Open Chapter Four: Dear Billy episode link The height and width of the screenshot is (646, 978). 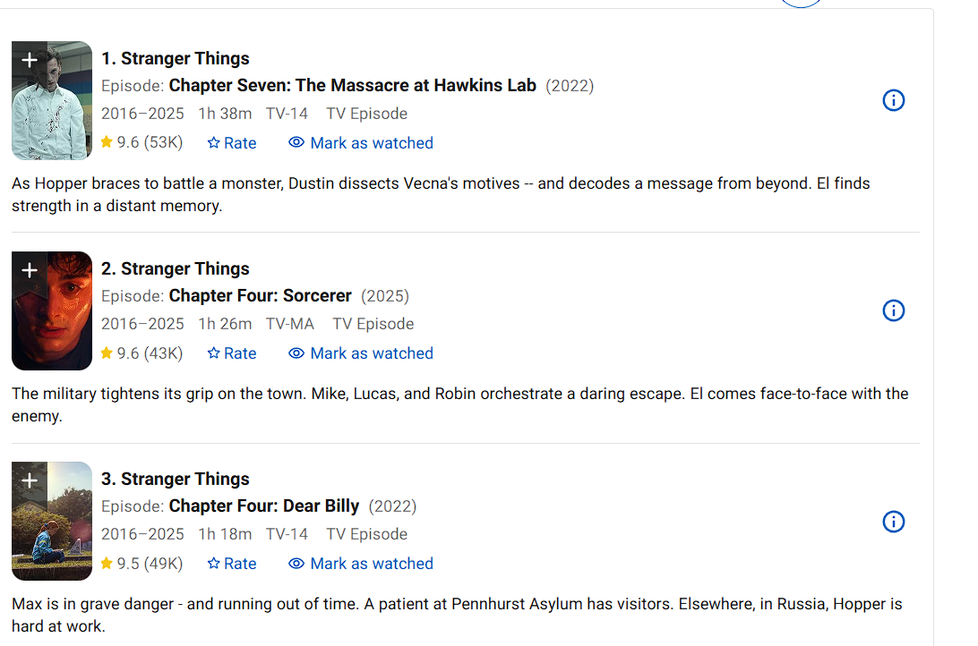click(264, 506)
